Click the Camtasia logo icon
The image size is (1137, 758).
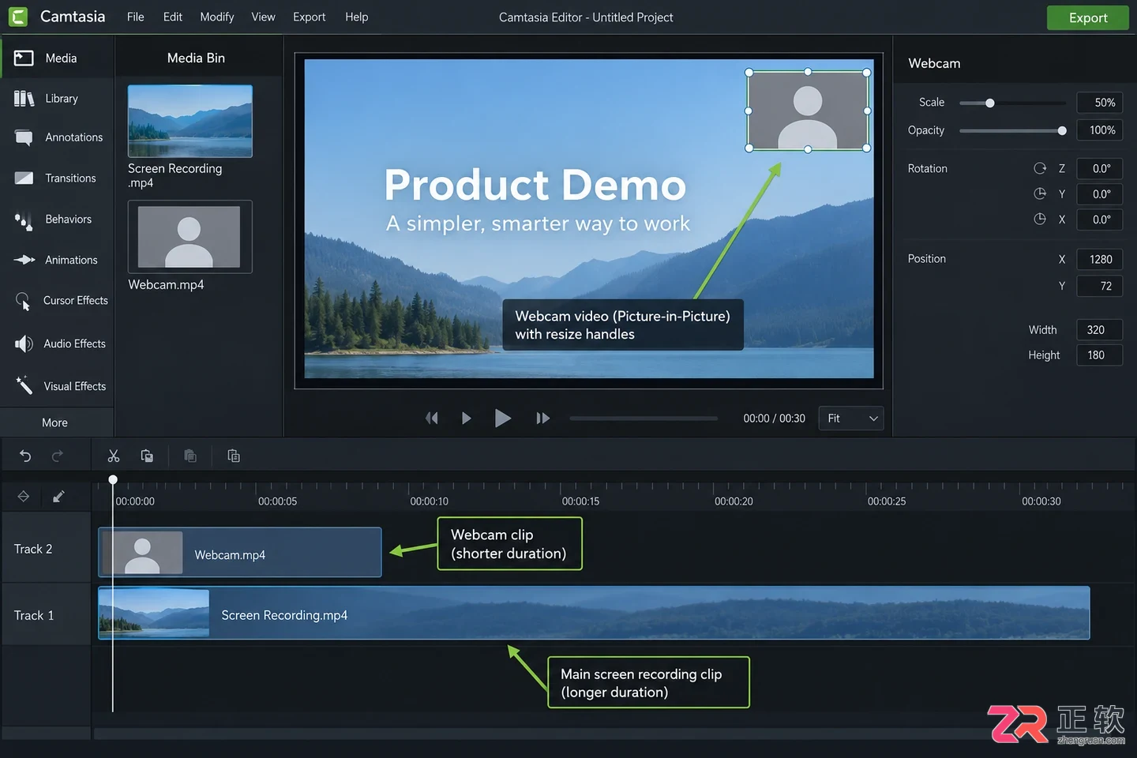(x=18, y=17)
